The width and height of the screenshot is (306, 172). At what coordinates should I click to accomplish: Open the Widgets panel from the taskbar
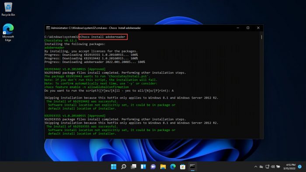(143, 167)
